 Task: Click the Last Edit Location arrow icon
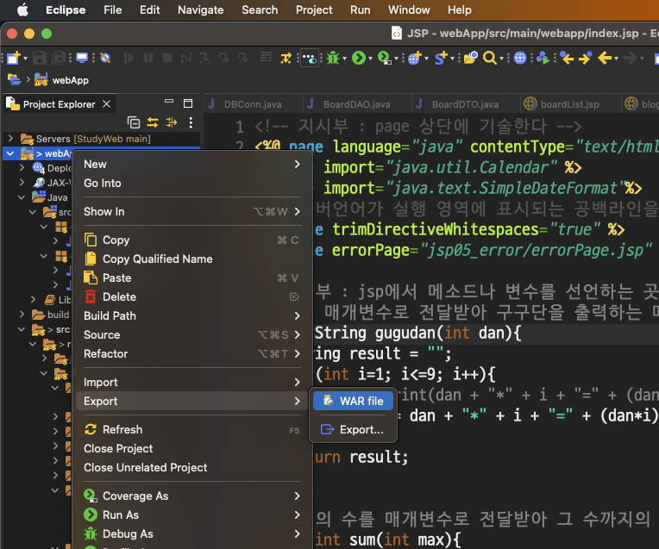(567, 58)
